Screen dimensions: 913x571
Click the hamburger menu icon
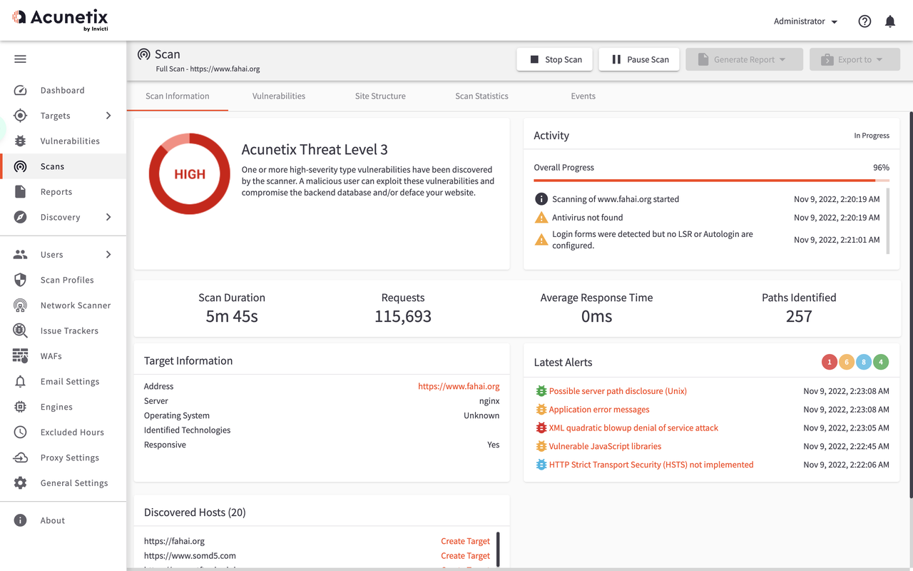[x=20, y=59]
